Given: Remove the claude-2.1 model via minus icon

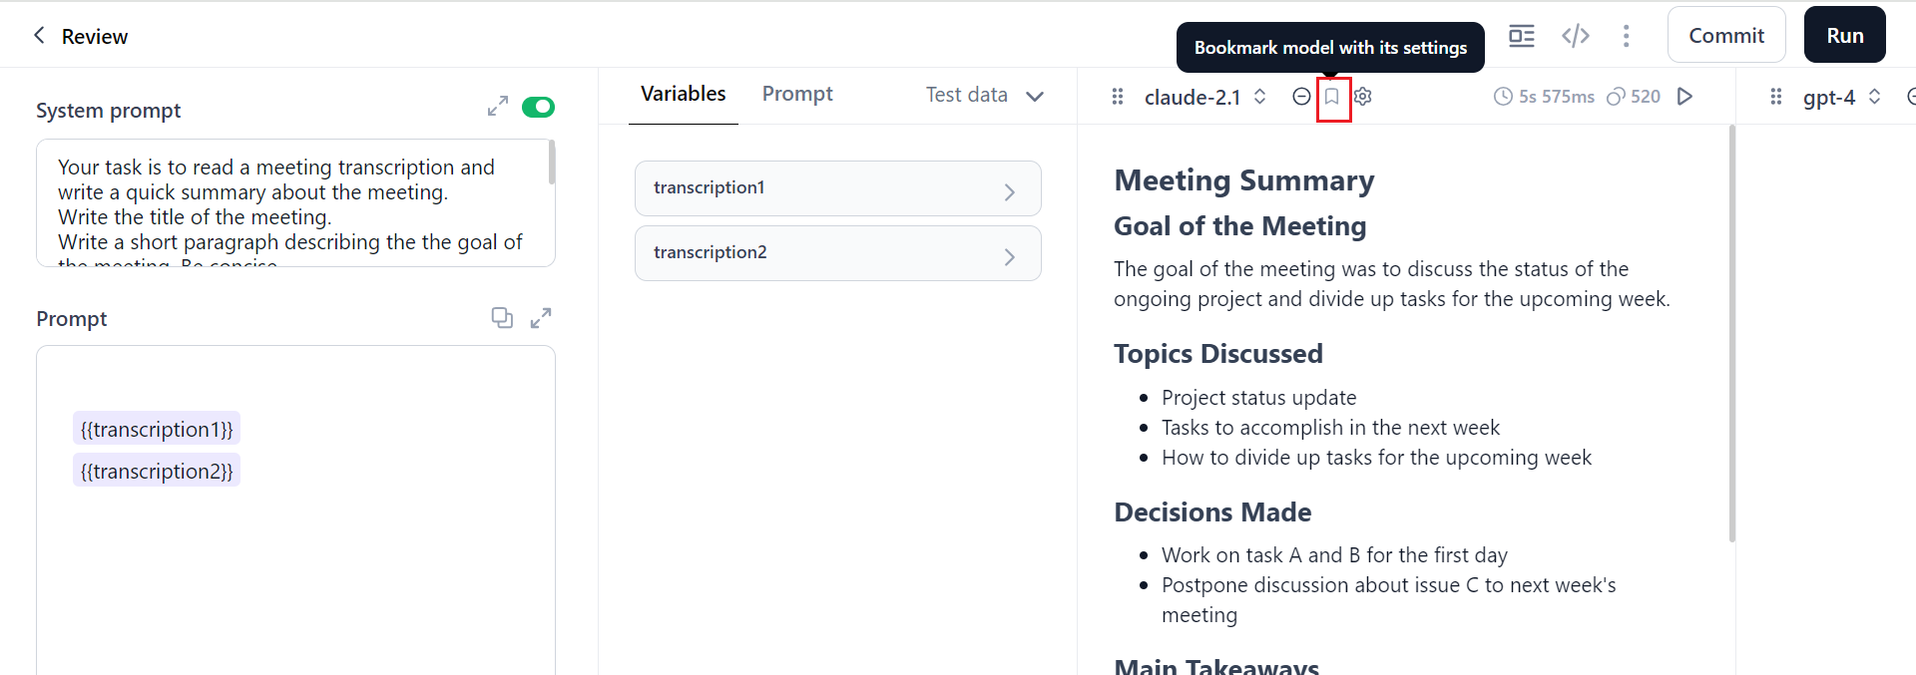Looking at the screenshot, I should coord(1301,97).
